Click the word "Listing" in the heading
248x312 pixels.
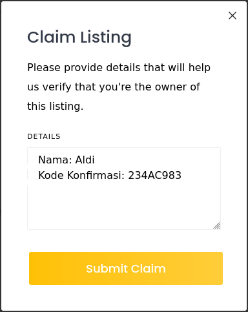pyautogui.click(x=106, y=37)
